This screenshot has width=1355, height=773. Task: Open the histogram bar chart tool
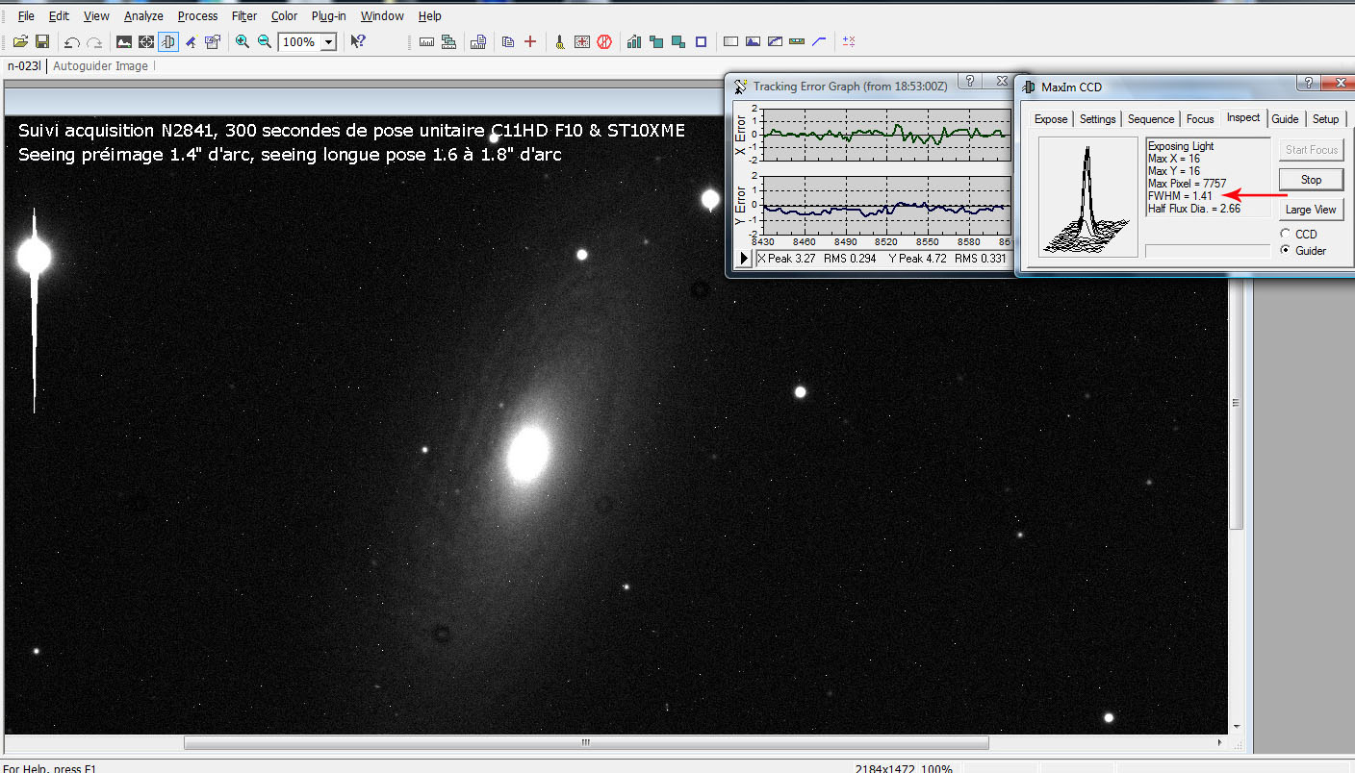point(634,42)
